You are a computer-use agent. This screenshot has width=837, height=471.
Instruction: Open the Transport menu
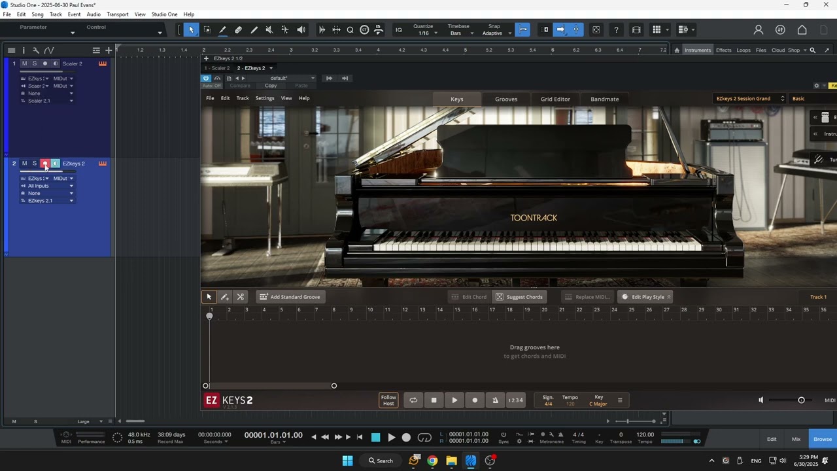pyautogui.click(x=118, y=14)
